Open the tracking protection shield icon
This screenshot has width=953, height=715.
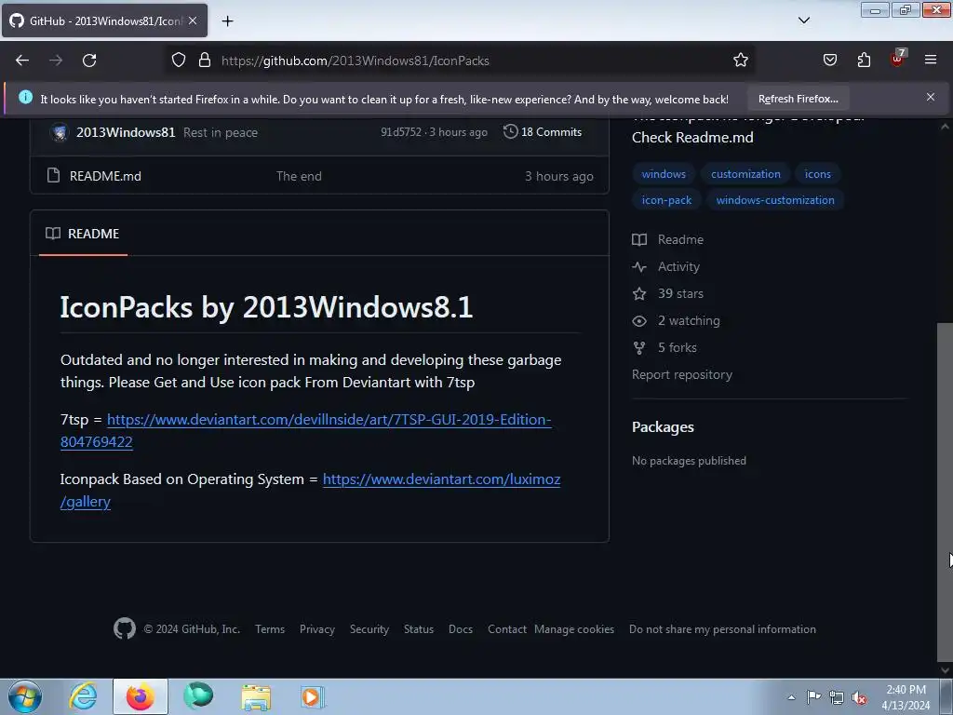pos(178,61)
